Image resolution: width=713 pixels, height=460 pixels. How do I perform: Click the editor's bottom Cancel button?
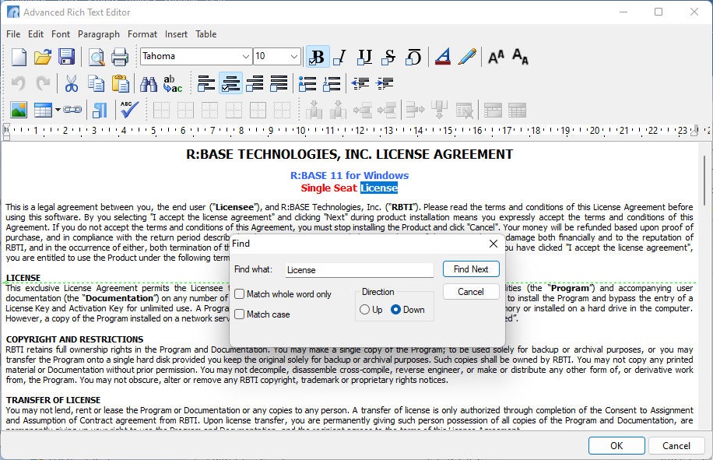676,445
